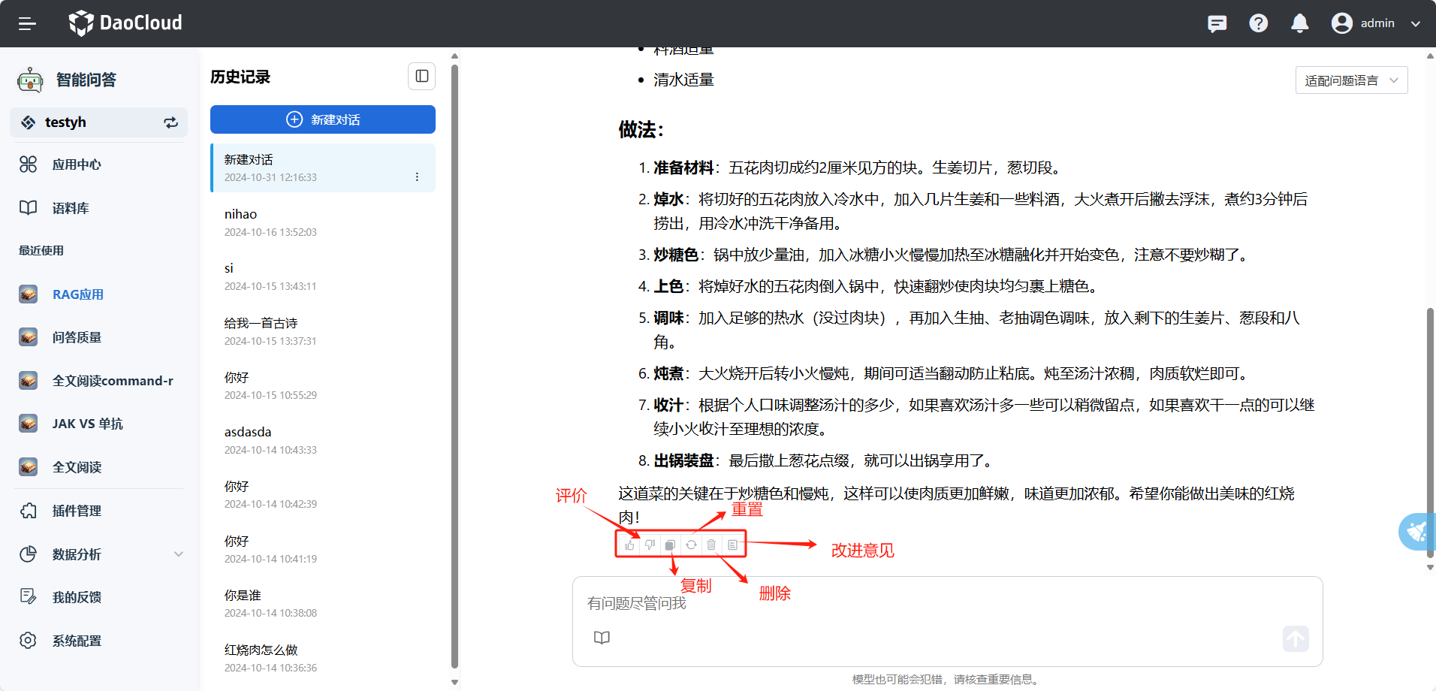
Task: Open the help icon in the top bar
Action: (x=1258, y=23)
